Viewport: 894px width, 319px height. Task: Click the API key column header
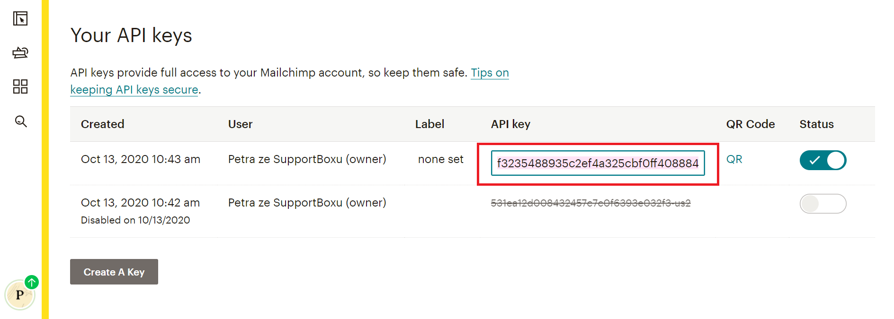(x=511, y=124)
